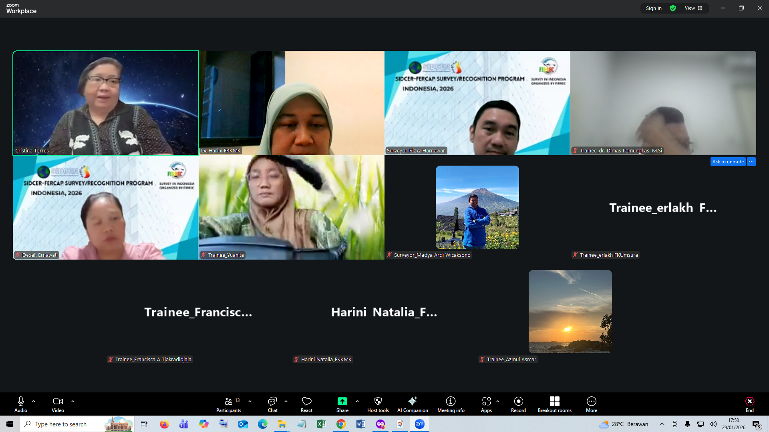The height and width of the screenshot is (432, 769).
Task: Expand the audio options arrow
Action: 34,401
